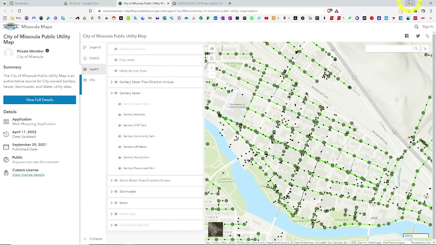Close the City of Missoula tab

click(x=168, y=3)
